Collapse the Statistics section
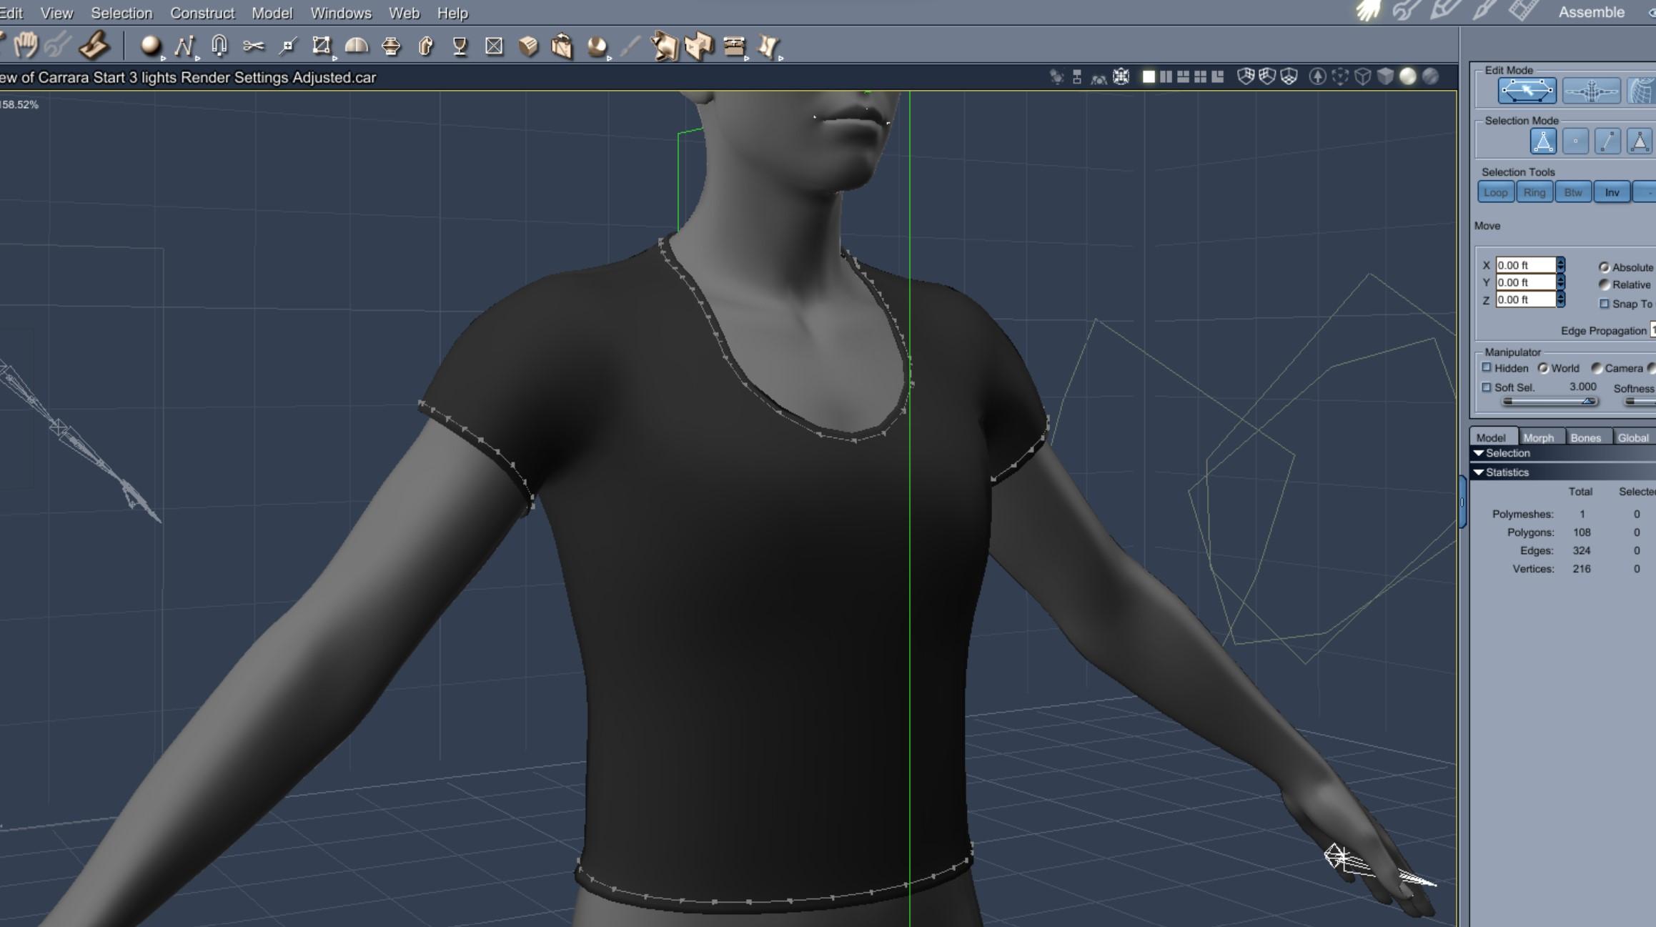This screenshot has width=1656, height=927. pos(1479,472)
